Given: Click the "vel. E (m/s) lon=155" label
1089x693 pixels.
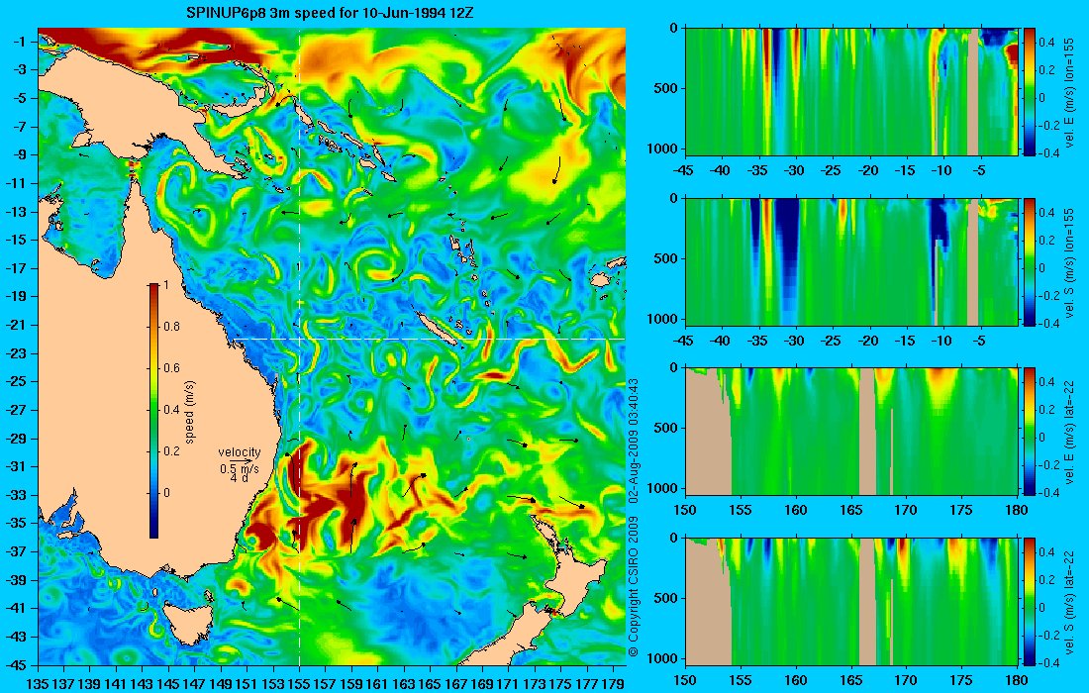Looking at the screenshot, I should pyautogui.click(x=1071, y=93).
